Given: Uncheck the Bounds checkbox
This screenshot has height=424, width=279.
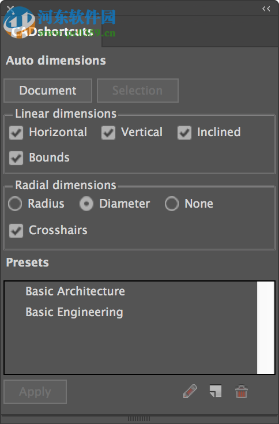Looking at the screenshot, I should point(16,158).
